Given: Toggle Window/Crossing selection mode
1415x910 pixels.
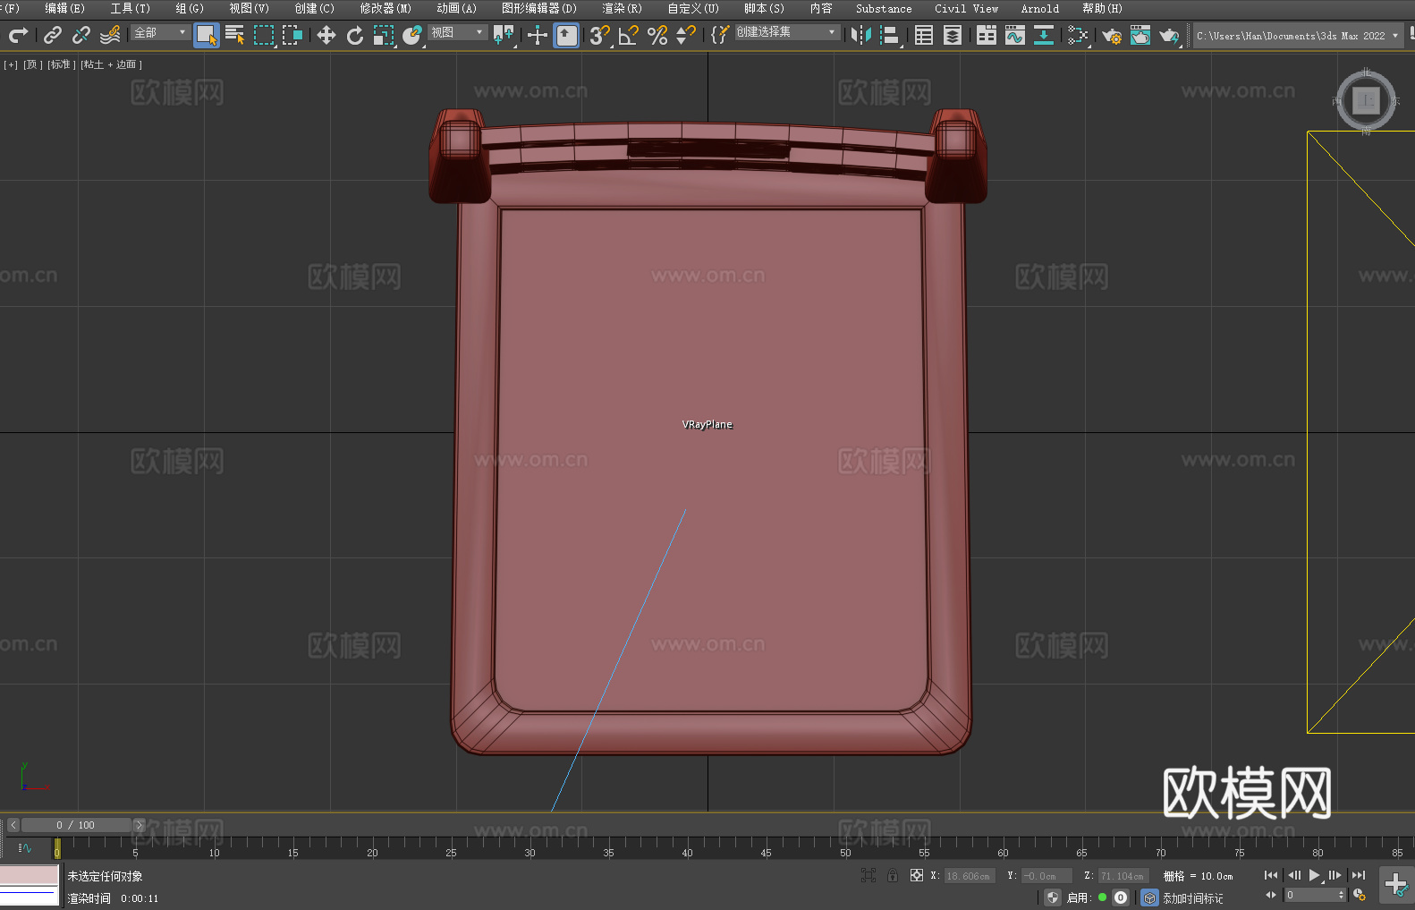Looking at the screenshot, I should coord(292,35).
